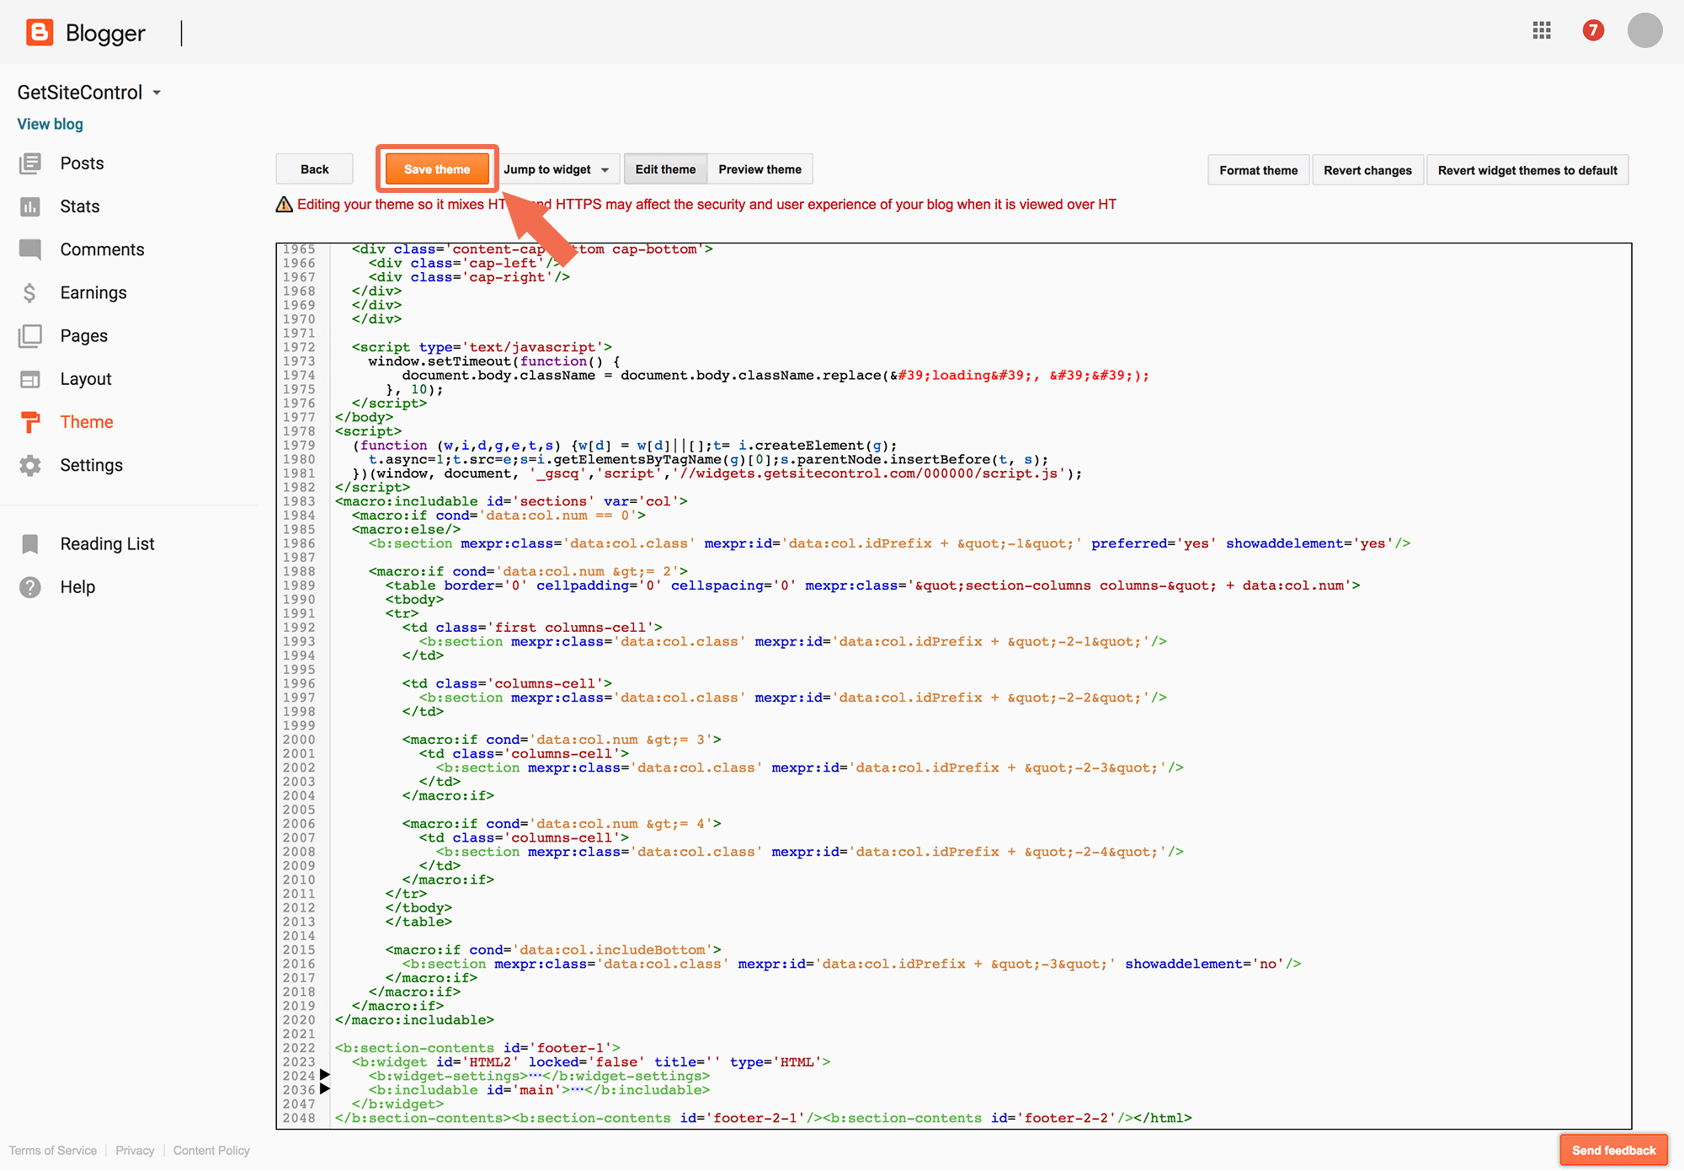
Task: Expand the GetSiteControl blog selector
Action: (157, 93)
